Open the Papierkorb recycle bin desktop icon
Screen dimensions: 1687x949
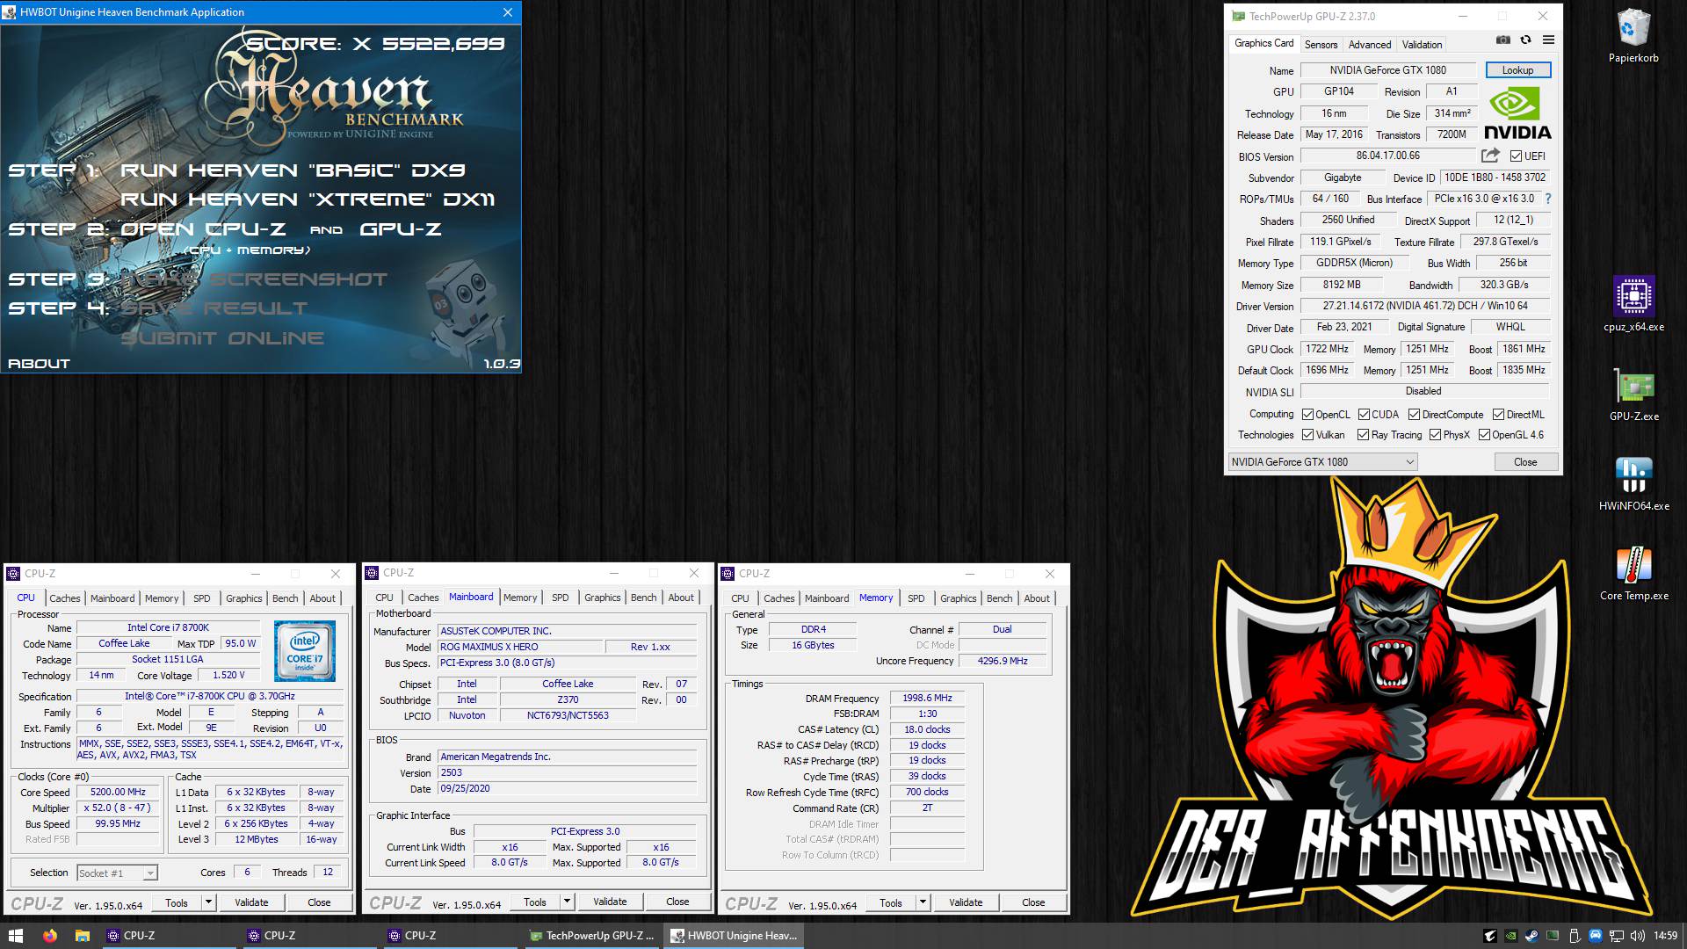(1633, 36)
